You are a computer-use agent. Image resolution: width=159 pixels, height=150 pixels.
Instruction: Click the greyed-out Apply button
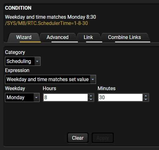[x=103, y=138]
